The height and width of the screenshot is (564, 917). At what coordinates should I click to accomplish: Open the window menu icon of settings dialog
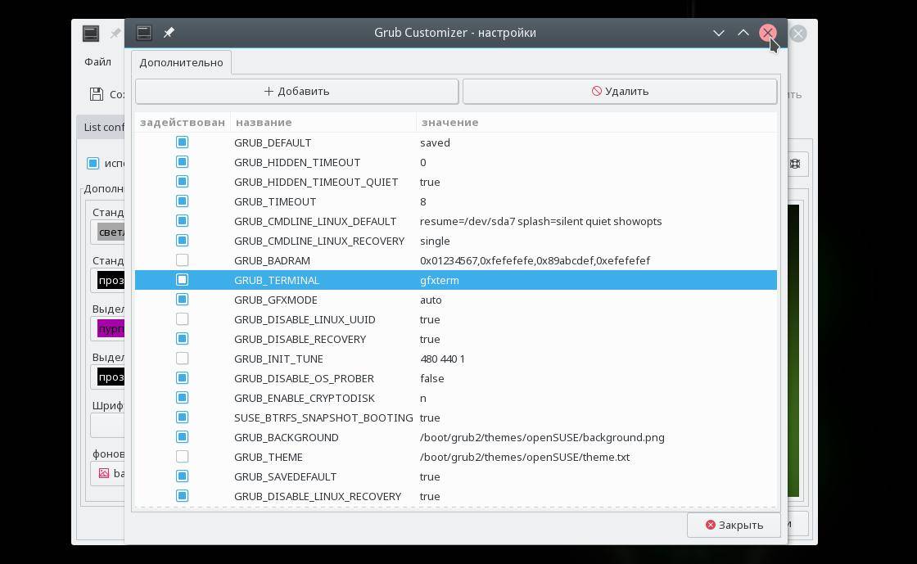[144, 33]
